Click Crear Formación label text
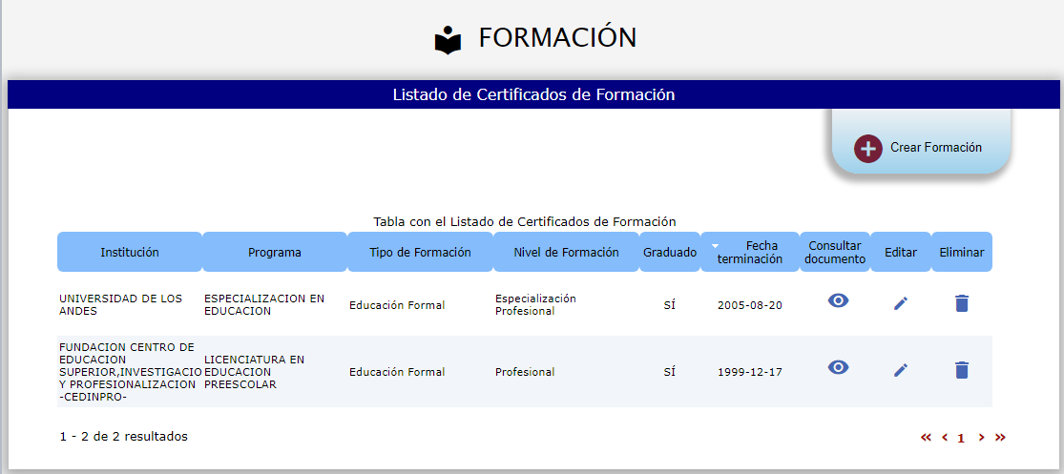 pos(936,147)
